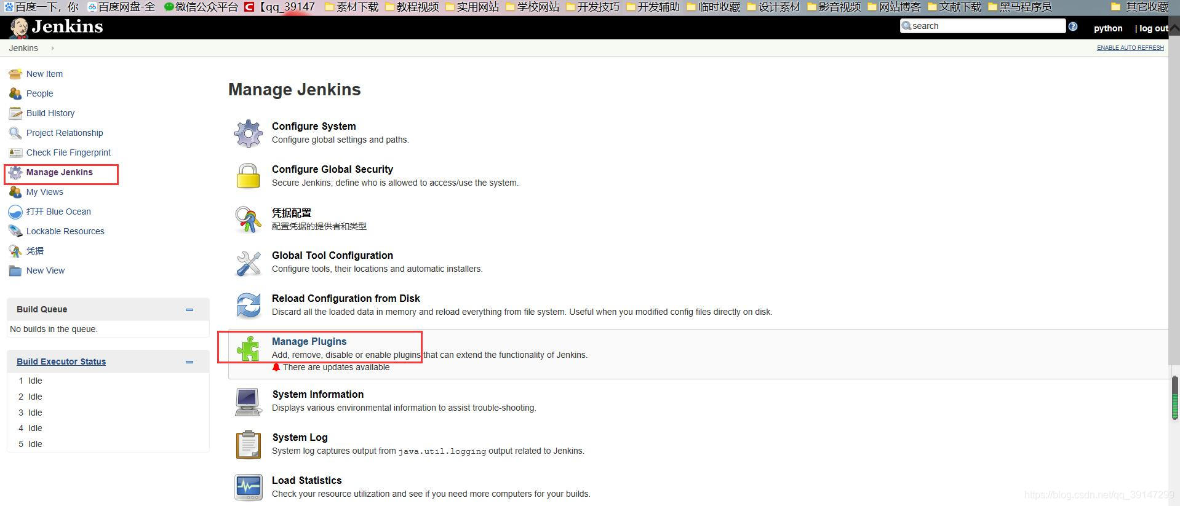Click the Check File Fingerprint icon
The height and width of the screenshot is (506, 1180).
pyautogui.click(x=15, y=152)
